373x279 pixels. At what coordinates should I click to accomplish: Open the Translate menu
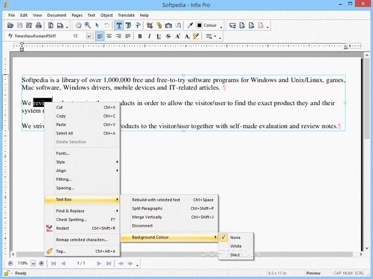tap(126, 15)
